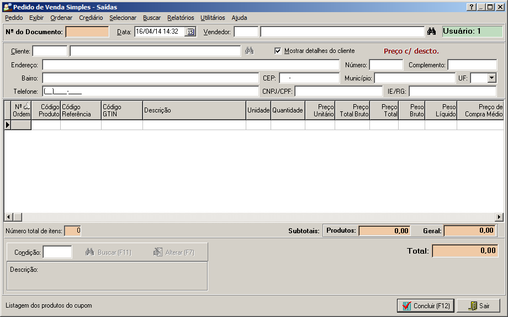Expand the UF state dropdown
Image resolution: width=508 pixels, height=317 pixels.
(x=491, y=78)
